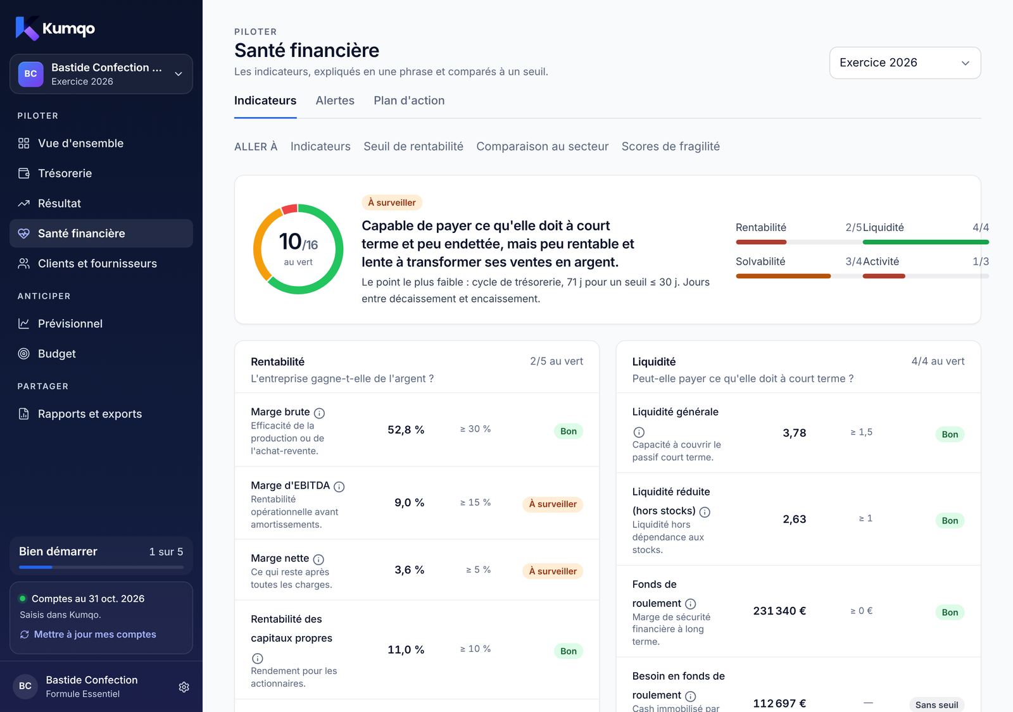Open the Bastide Confection company switcher
Screen dimensions: 1013x712
coord(101,74)
